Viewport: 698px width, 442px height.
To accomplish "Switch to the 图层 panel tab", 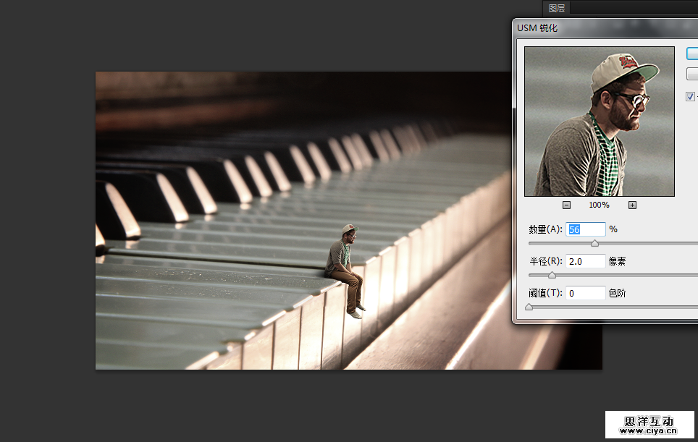I will [557, 8].
